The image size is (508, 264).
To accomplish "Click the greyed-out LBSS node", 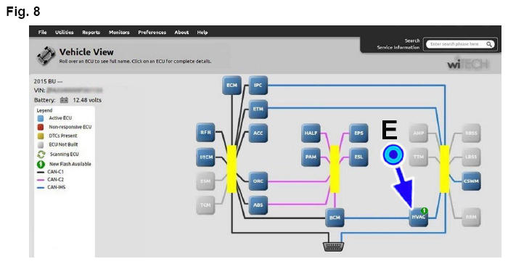I will (x=471, y=157).
